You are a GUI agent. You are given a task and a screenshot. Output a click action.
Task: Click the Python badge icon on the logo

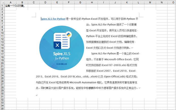tap(69, 35)
